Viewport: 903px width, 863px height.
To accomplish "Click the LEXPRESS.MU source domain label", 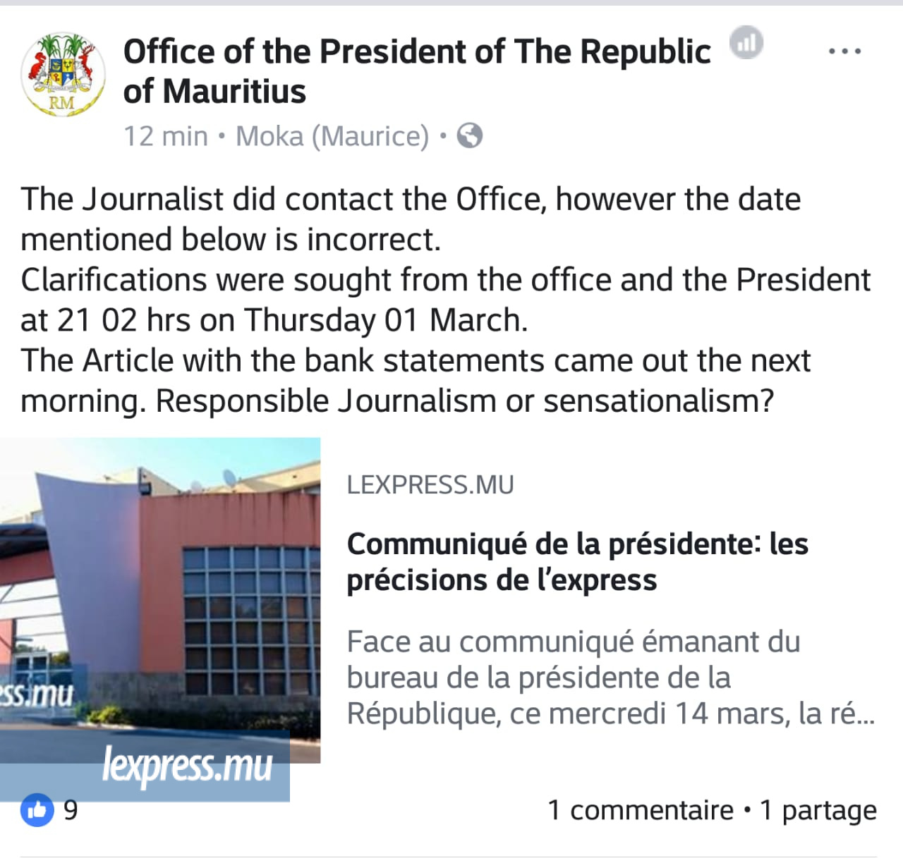I will (430, 485).
